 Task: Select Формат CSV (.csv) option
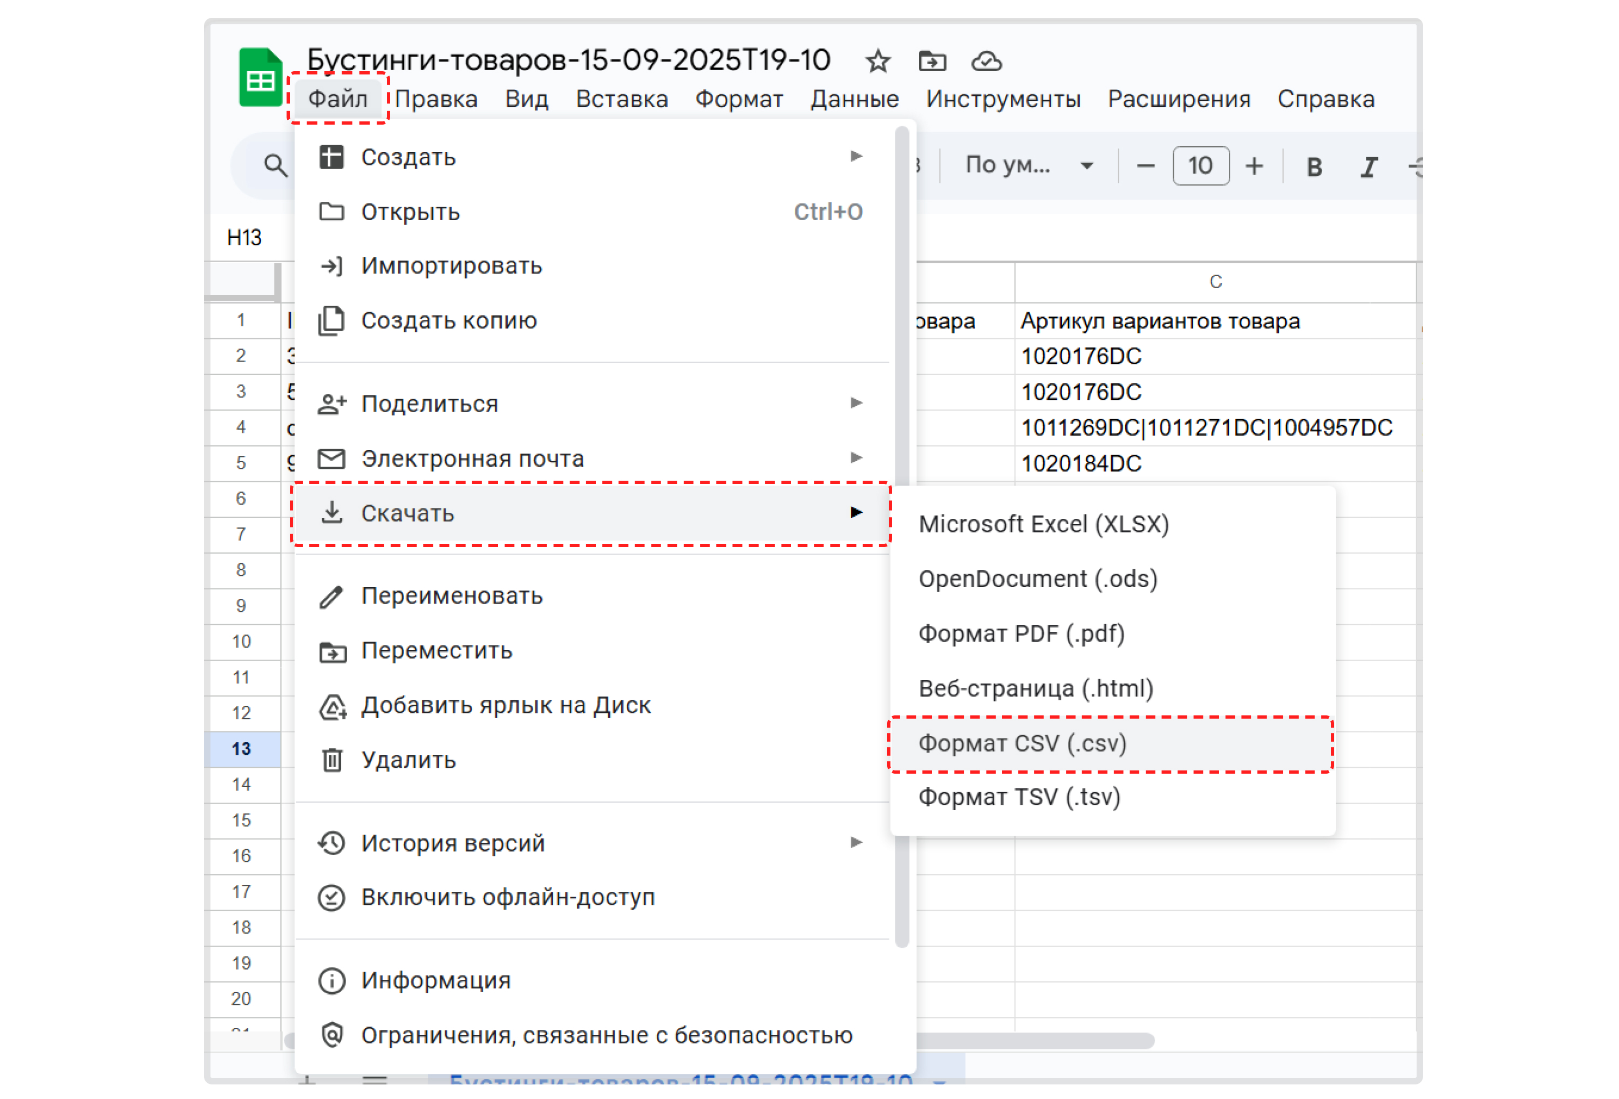[1024, 743]
